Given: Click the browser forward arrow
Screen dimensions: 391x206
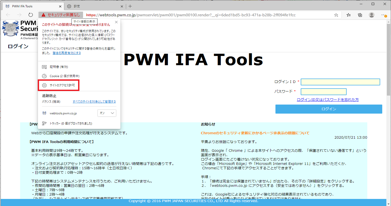Looking at the screenshot, I should click(x=19, y=15).
